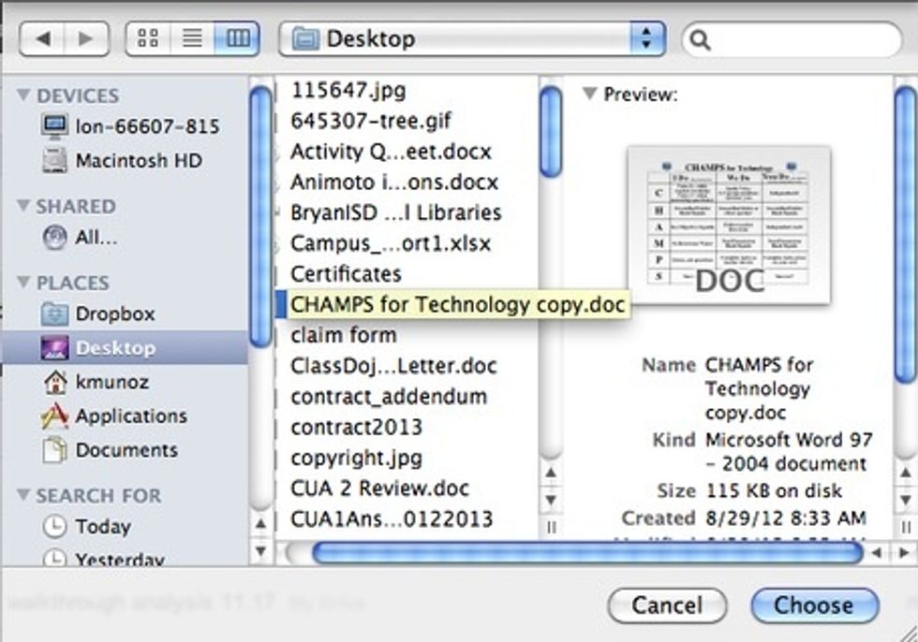Select the contract2013 file
Image resolution: width=918 pixels, height=642 pixels.
356,428
